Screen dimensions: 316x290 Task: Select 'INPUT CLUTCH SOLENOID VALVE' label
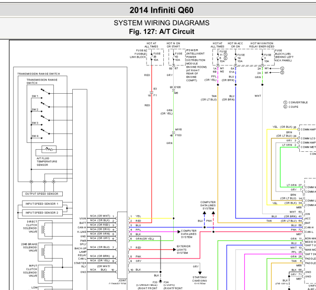click(30, 271)
